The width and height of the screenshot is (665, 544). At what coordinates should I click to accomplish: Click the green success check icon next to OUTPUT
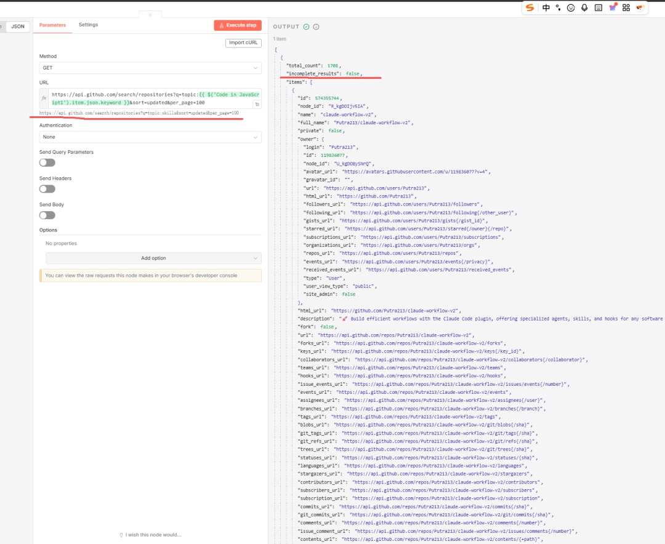pyautogui.click(x=306, y=26)
